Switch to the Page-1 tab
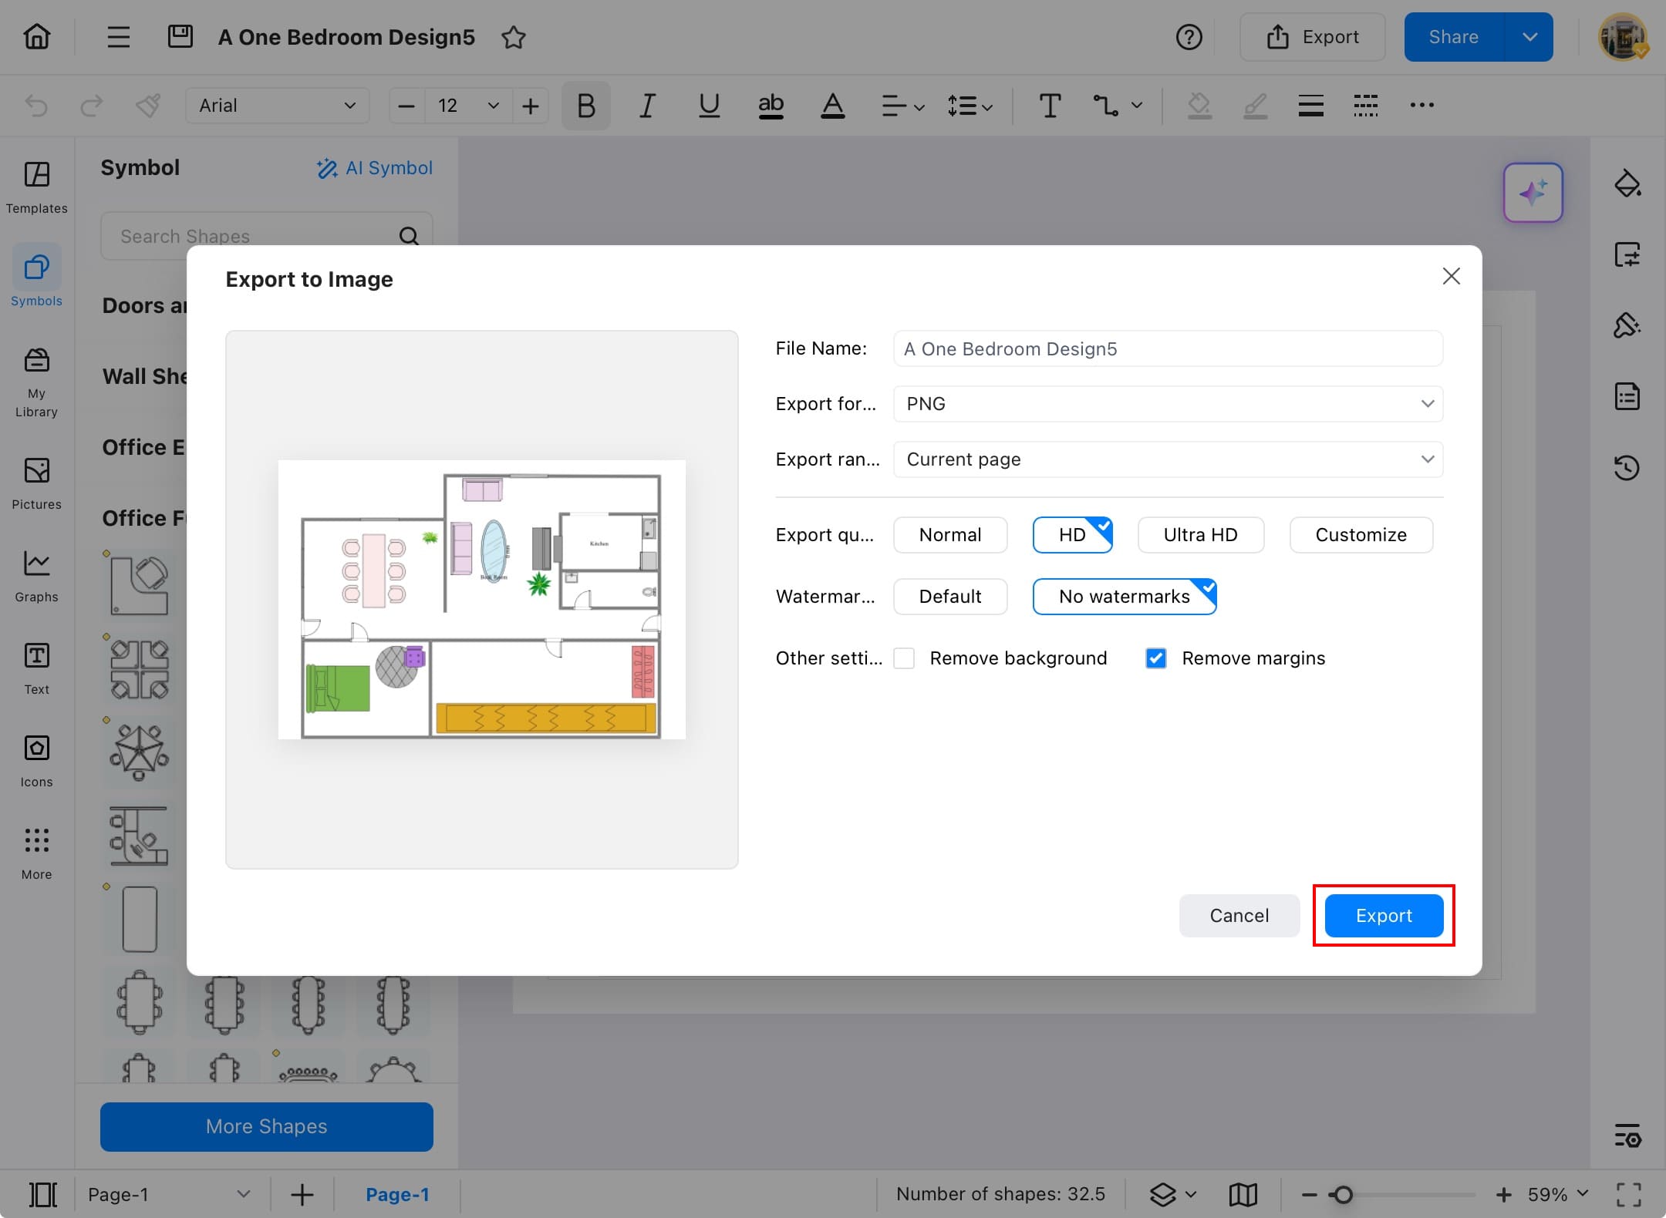Viewport: 1666px width, 1218px height. (397, 1195)
